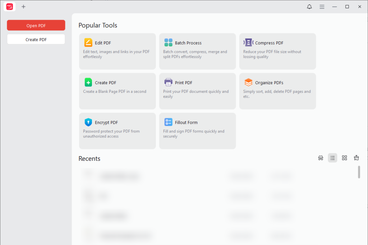
Task: Click the orange Edit PDF icon
Action: click(x=88, y=42)
